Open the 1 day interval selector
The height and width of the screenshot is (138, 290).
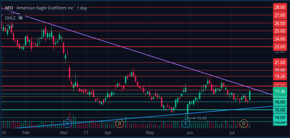pos(82,8)
